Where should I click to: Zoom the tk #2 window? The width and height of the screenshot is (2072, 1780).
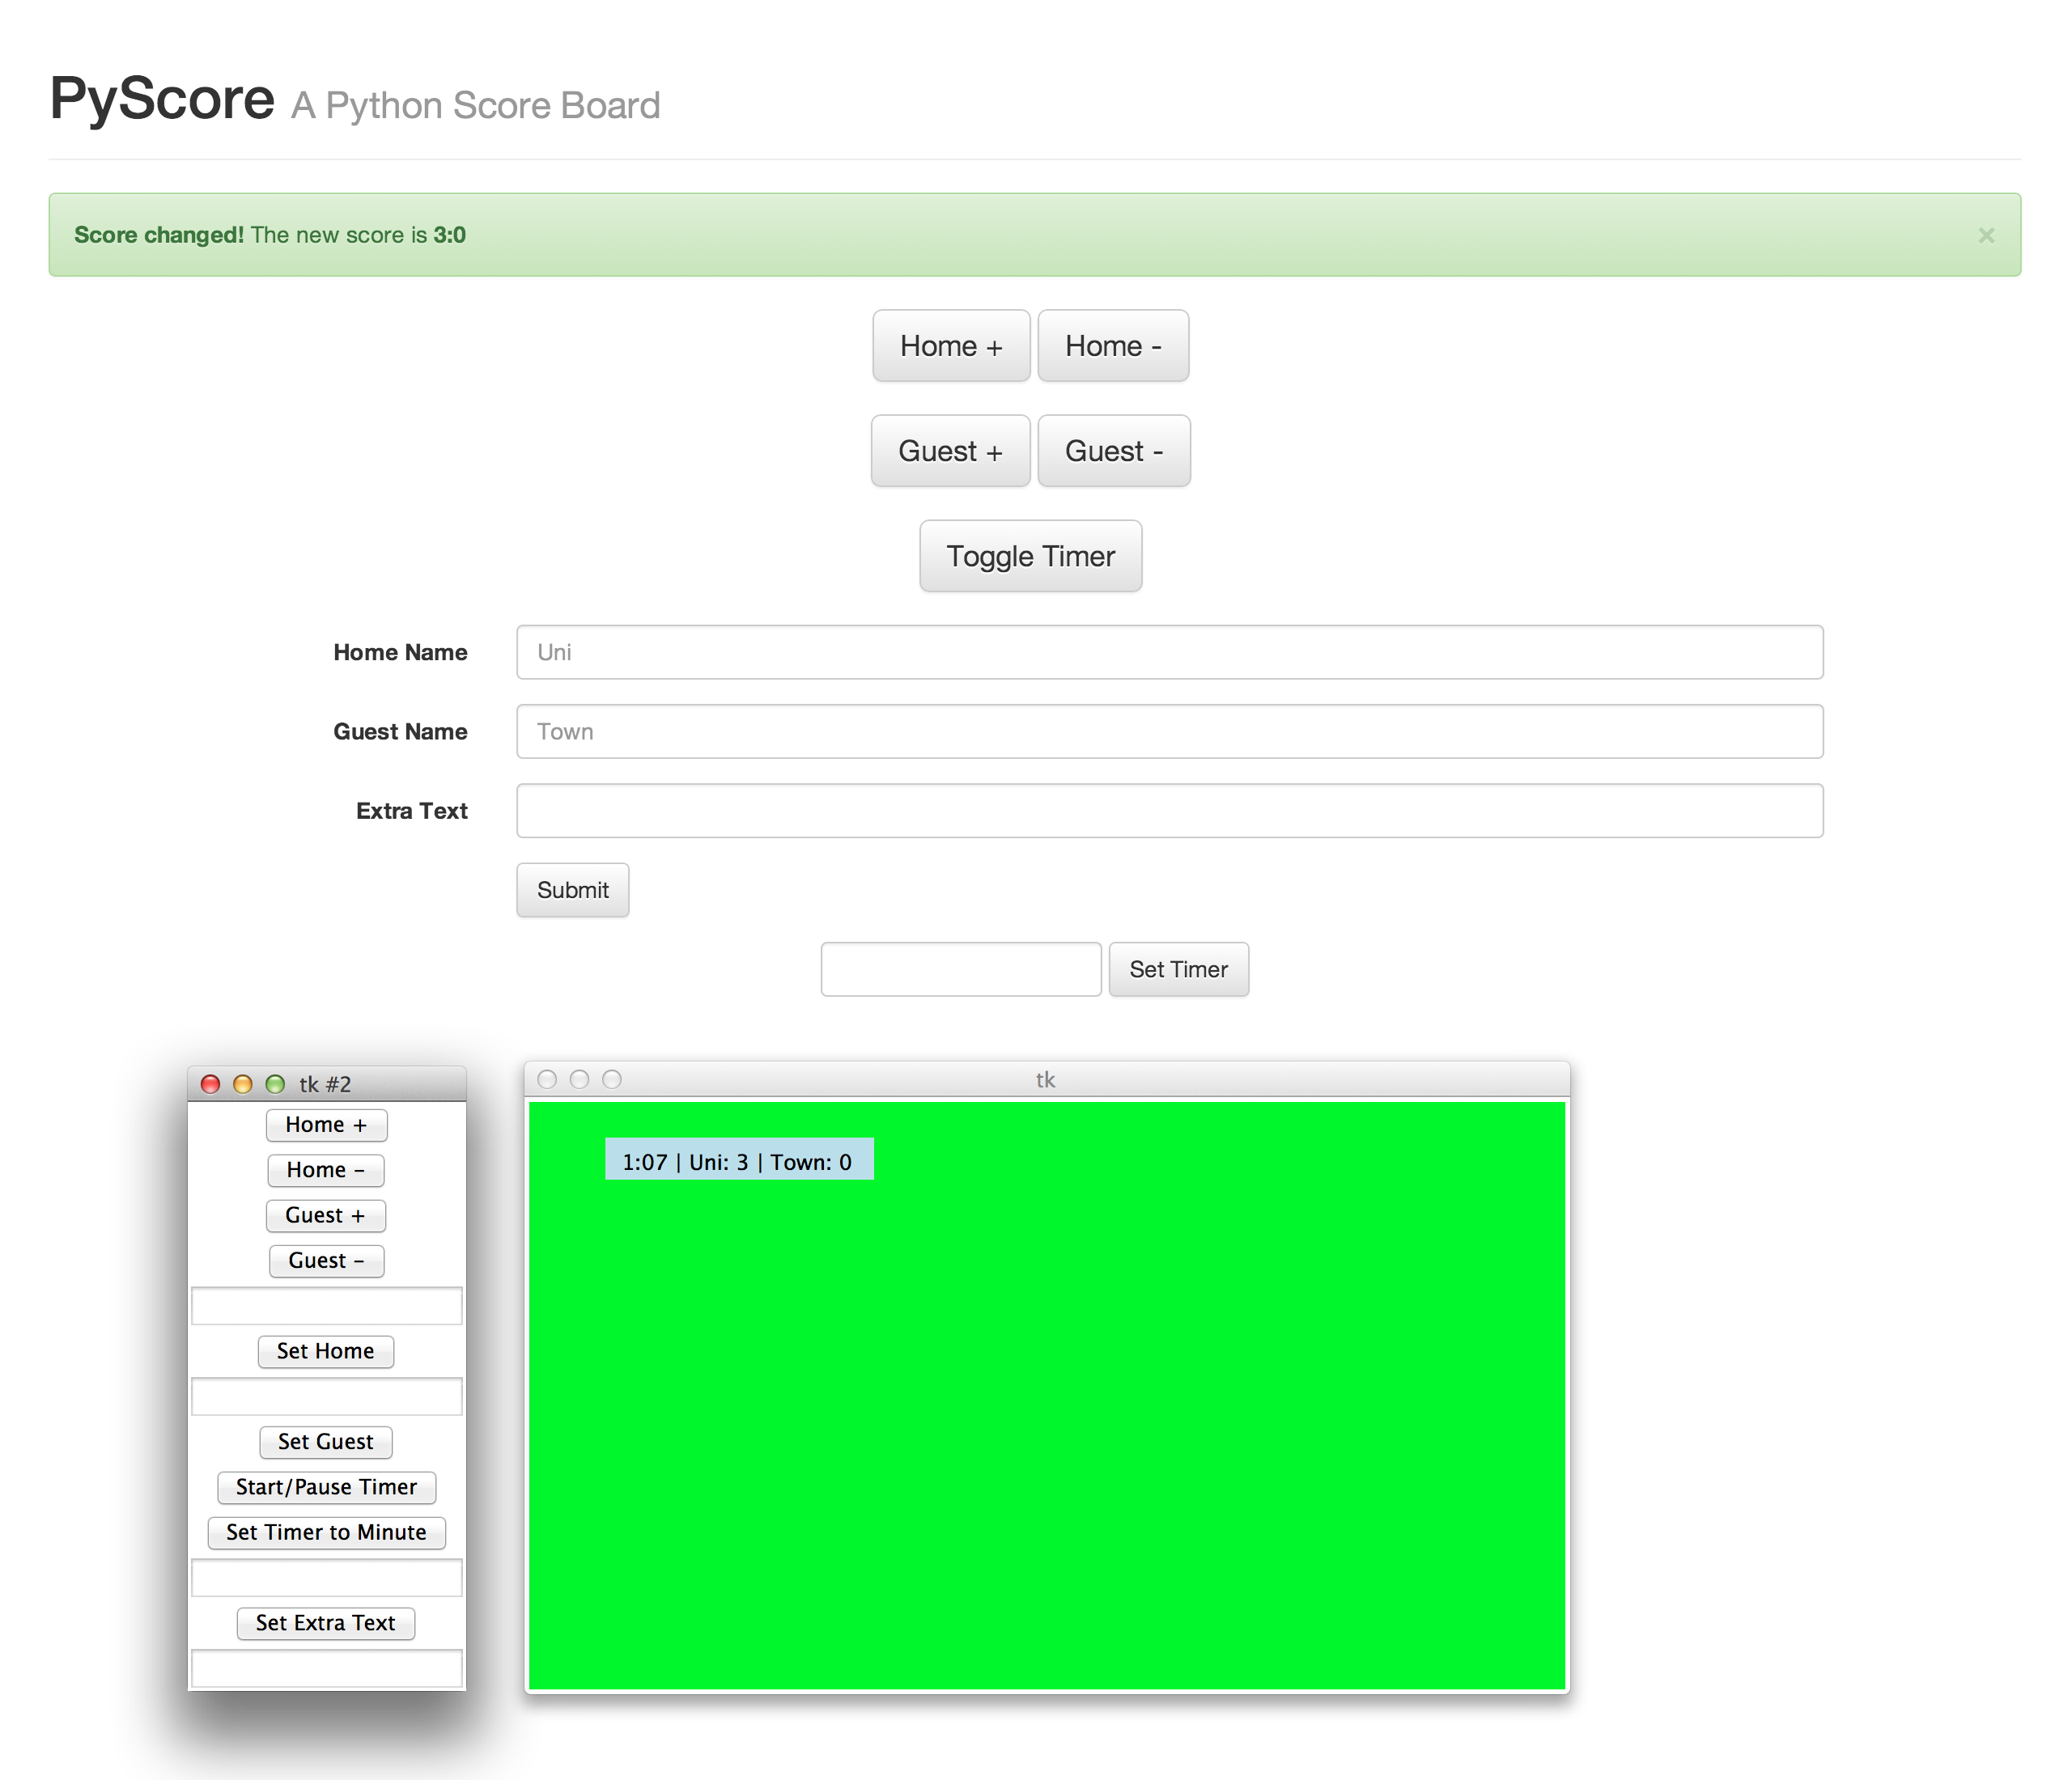[x=275, y=1084]
